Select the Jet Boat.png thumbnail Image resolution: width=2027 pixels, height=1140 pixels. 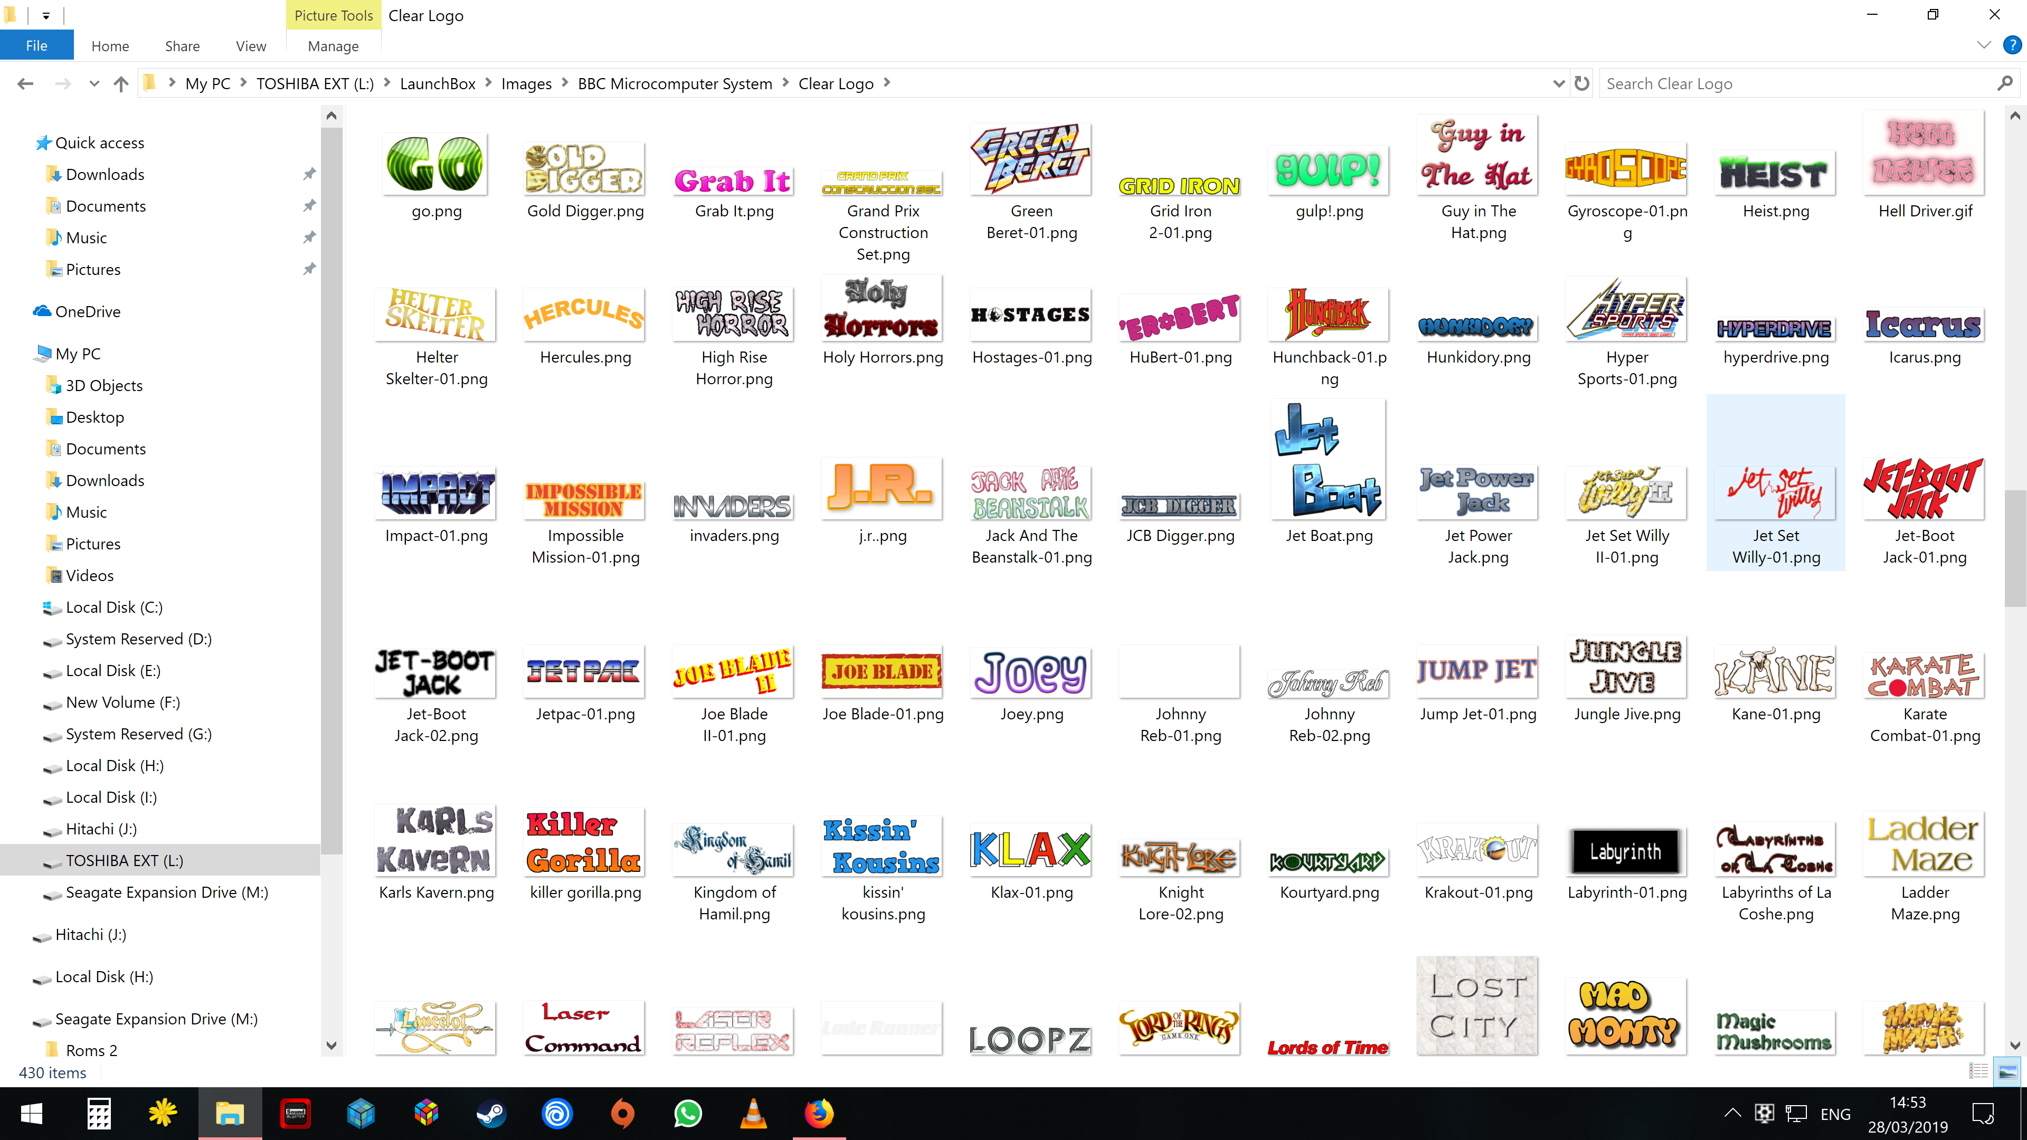[x=1329, y=459]
